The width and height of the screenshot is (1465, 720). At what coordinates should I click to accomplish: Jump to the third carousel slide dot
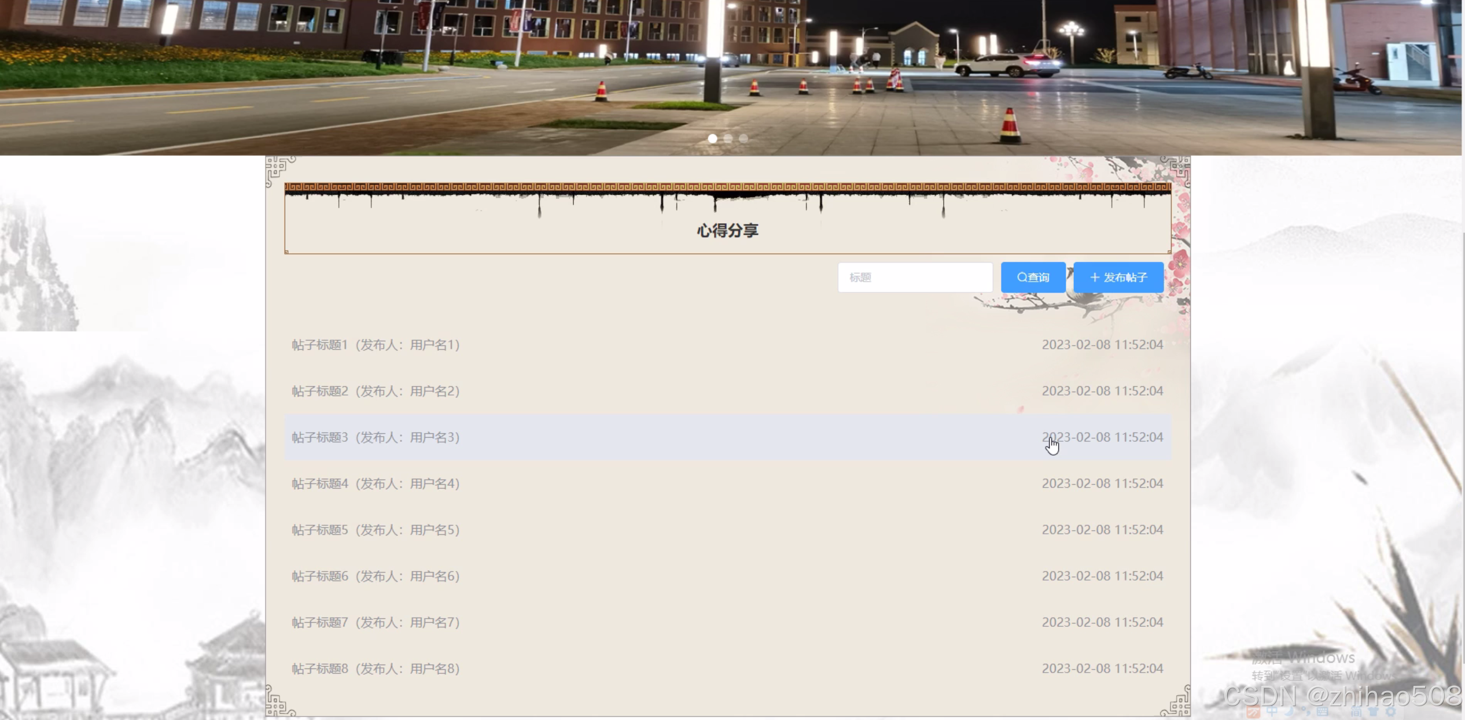tap(743, 139)
